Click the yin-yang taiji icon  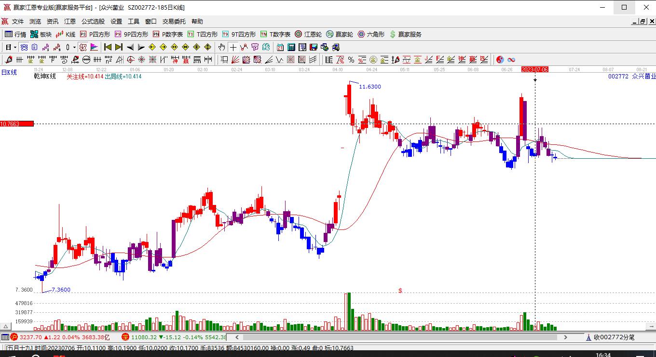coord(500,60)
